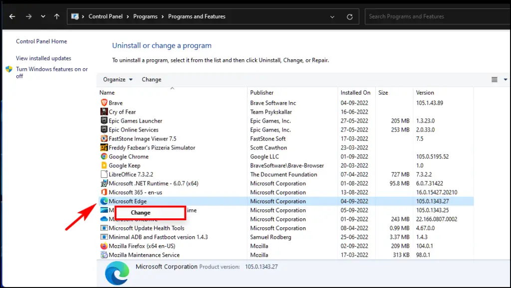
Task: Click the large Edge logo in details pane
Action: [x=117, y=273]
